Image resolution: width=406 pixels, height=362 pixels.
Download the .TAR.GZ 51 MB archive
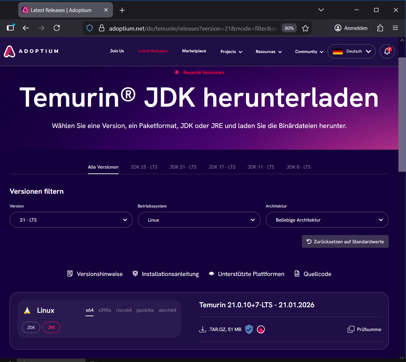[x=221, y=329]
